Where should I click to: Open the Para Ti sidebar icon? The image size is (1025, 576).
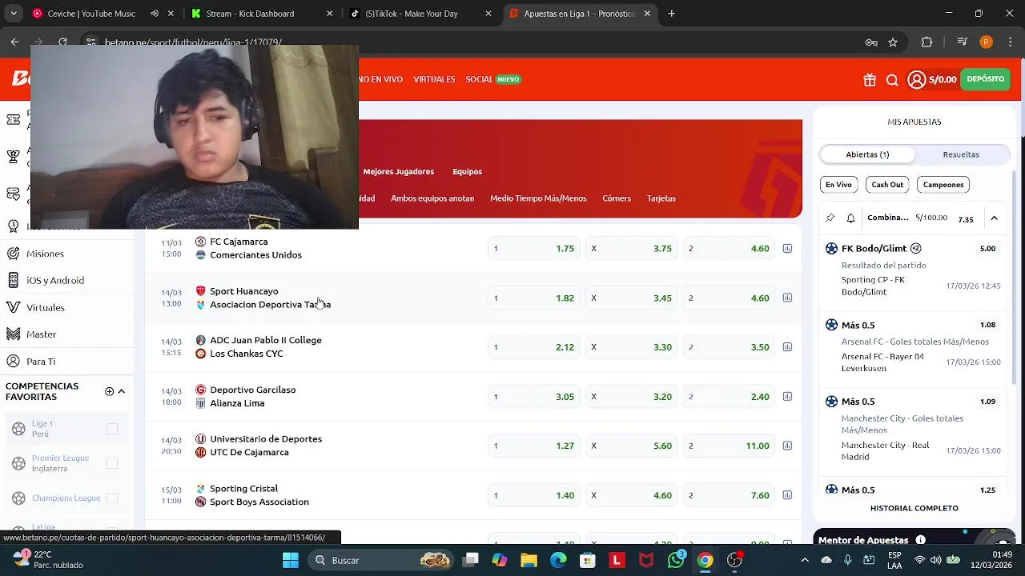coord(13,362)
